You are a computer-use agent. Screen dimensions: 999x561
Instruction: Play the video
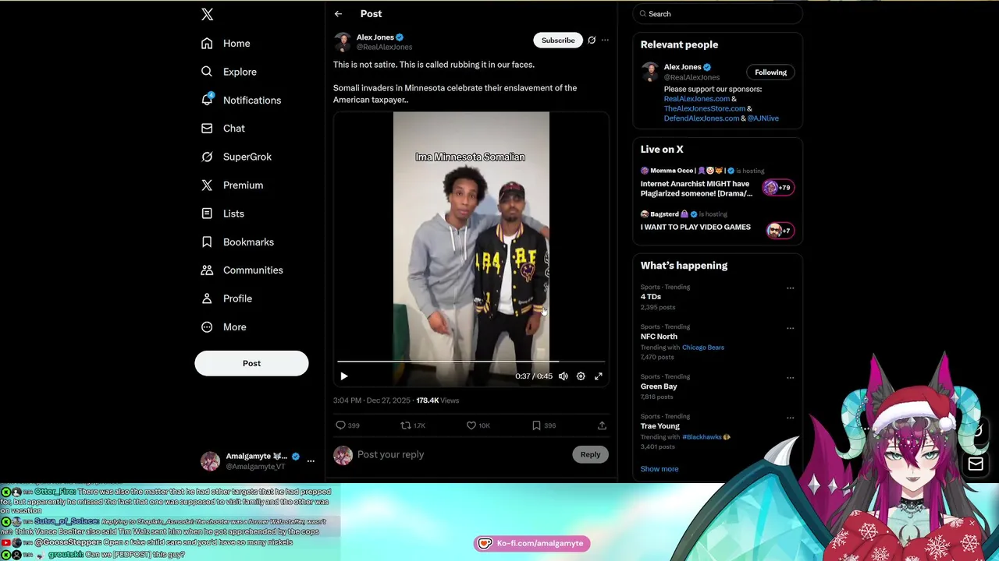[x=343, y=376]
